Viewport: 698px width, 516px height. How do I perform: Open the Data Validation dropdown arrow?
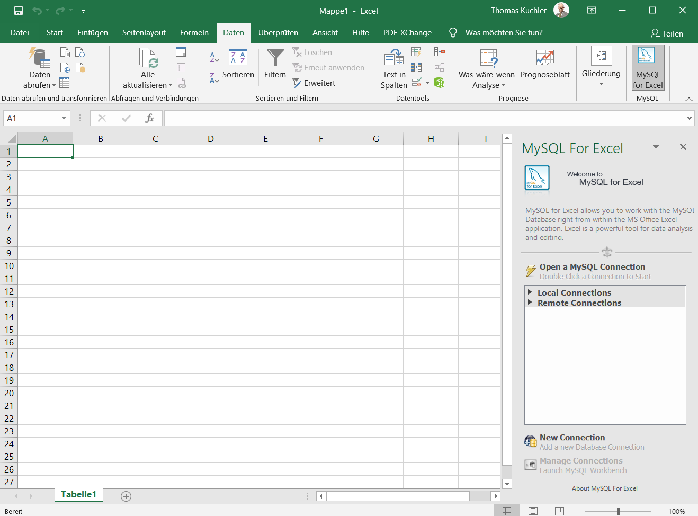click(427, 83)
